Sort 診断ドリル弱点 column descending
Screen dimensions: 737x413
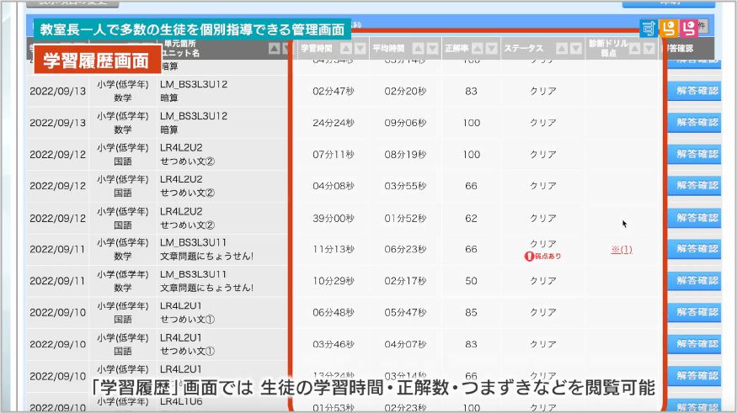click(x=649, y=49)
